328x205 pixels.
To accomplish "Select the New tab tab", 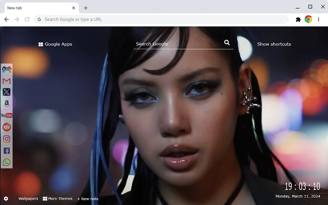I will [42, 8].
